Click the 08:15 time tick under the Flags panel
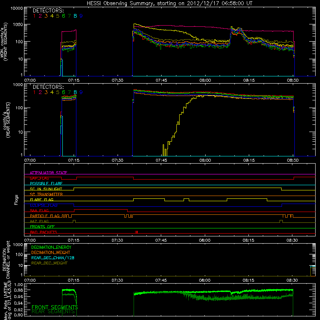The width and height of the screenshot is (320, 320). click(248, 240)
